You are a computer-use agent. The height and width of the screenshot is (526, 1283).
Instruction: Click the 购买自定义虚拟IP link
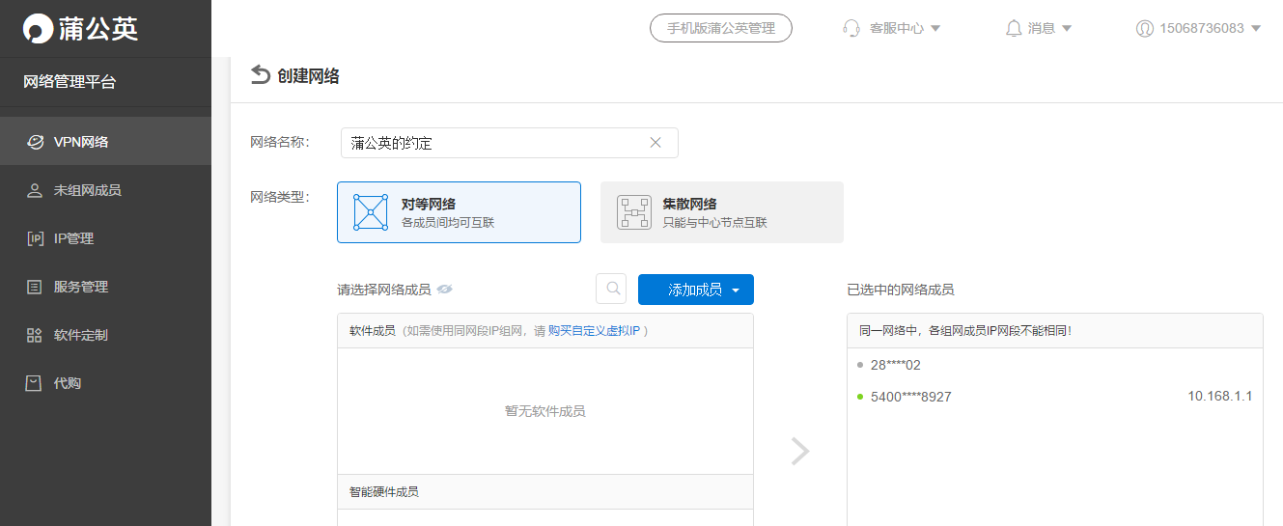[594, 331]
